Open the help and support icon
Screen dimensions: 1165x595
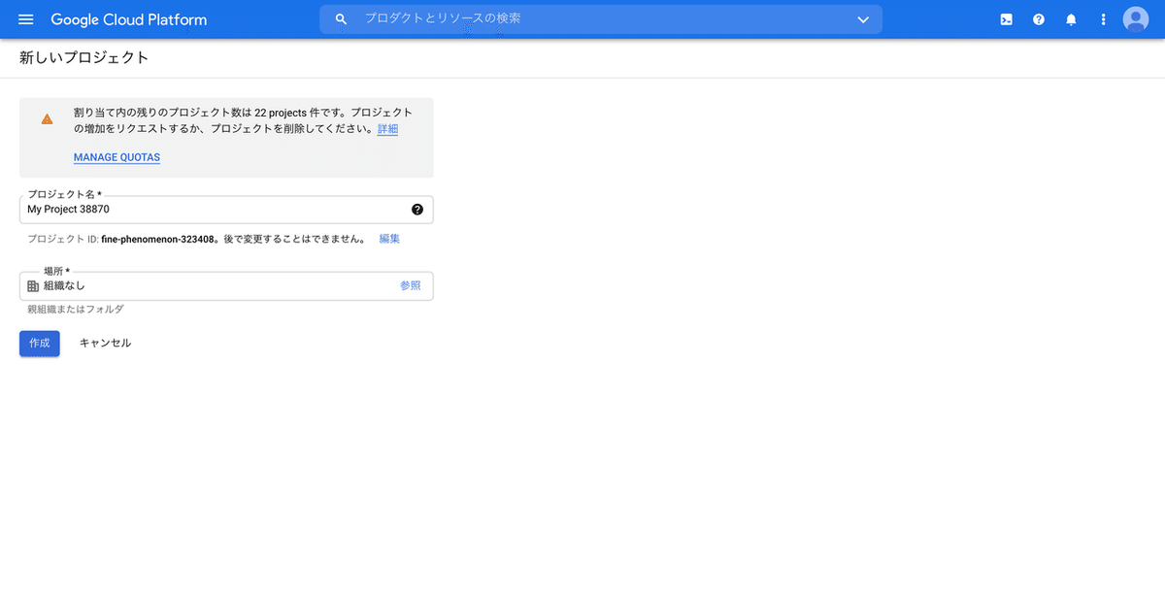pos(1038,18)
